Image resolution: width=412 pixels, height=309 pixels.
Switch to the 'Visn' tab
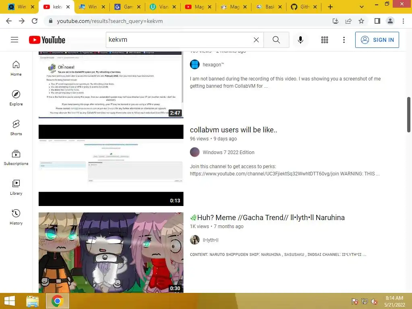pyautogui.click(x=163, y=7)
